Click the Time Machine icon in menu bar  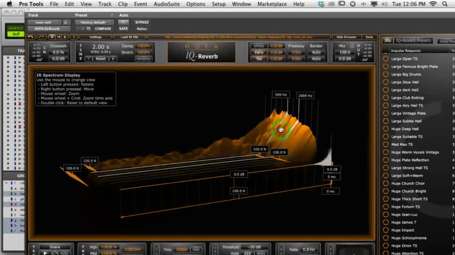tap(353, 4)
